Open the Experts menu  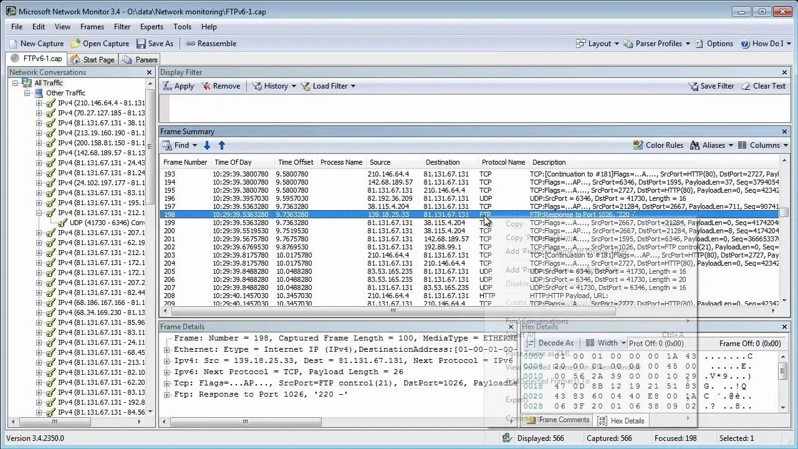pyautogui.click(x=151, y=27)
